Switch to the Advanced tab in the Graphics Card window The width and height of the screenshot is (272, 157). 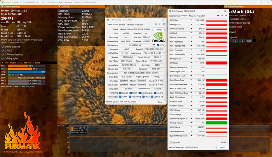click(x=130, y=24)
